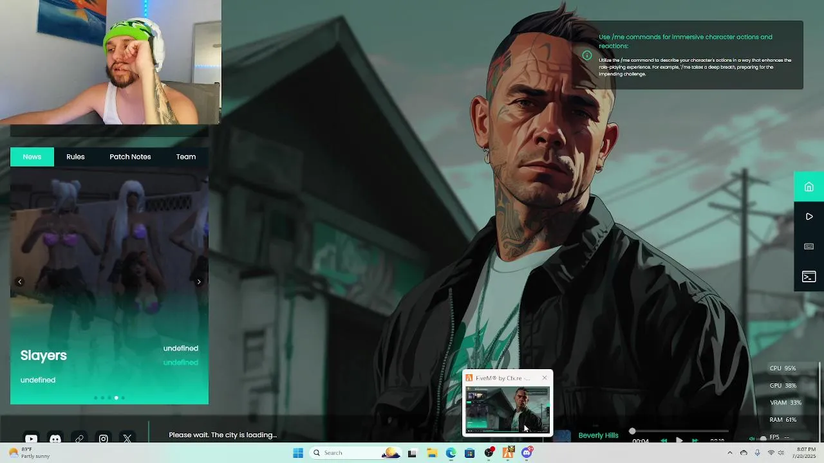
Task: Open the keyboard keybinds icon in right sidebar
Action: (809, 246)
